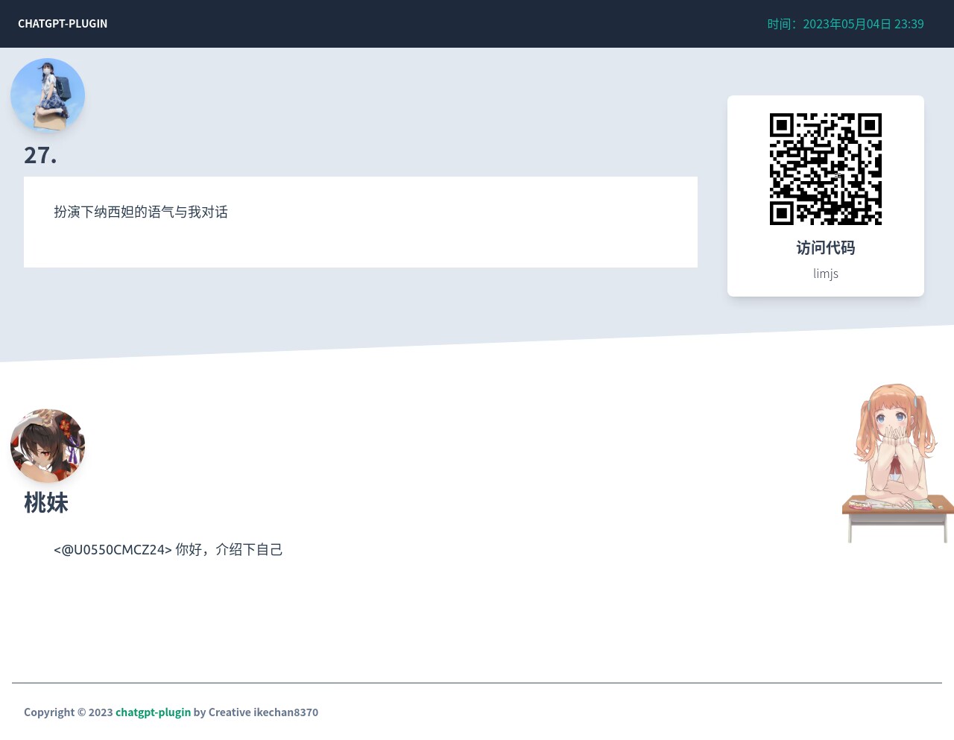Click the limjs access code text
Viewport: 954px width, 740px height.
point(825,273)
